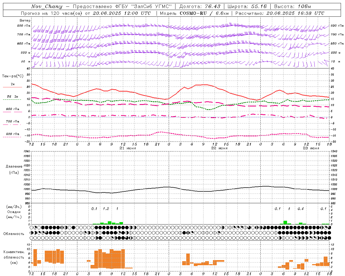This screenshot has width=345, height=276.
Task: Click the "500 м" wind level label on the left
Action: [x=26, y=53]
